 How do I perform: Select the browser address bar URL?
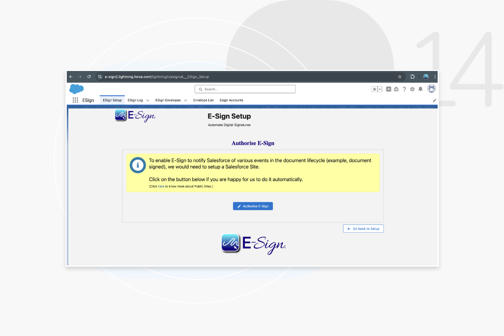click(157, 77)
